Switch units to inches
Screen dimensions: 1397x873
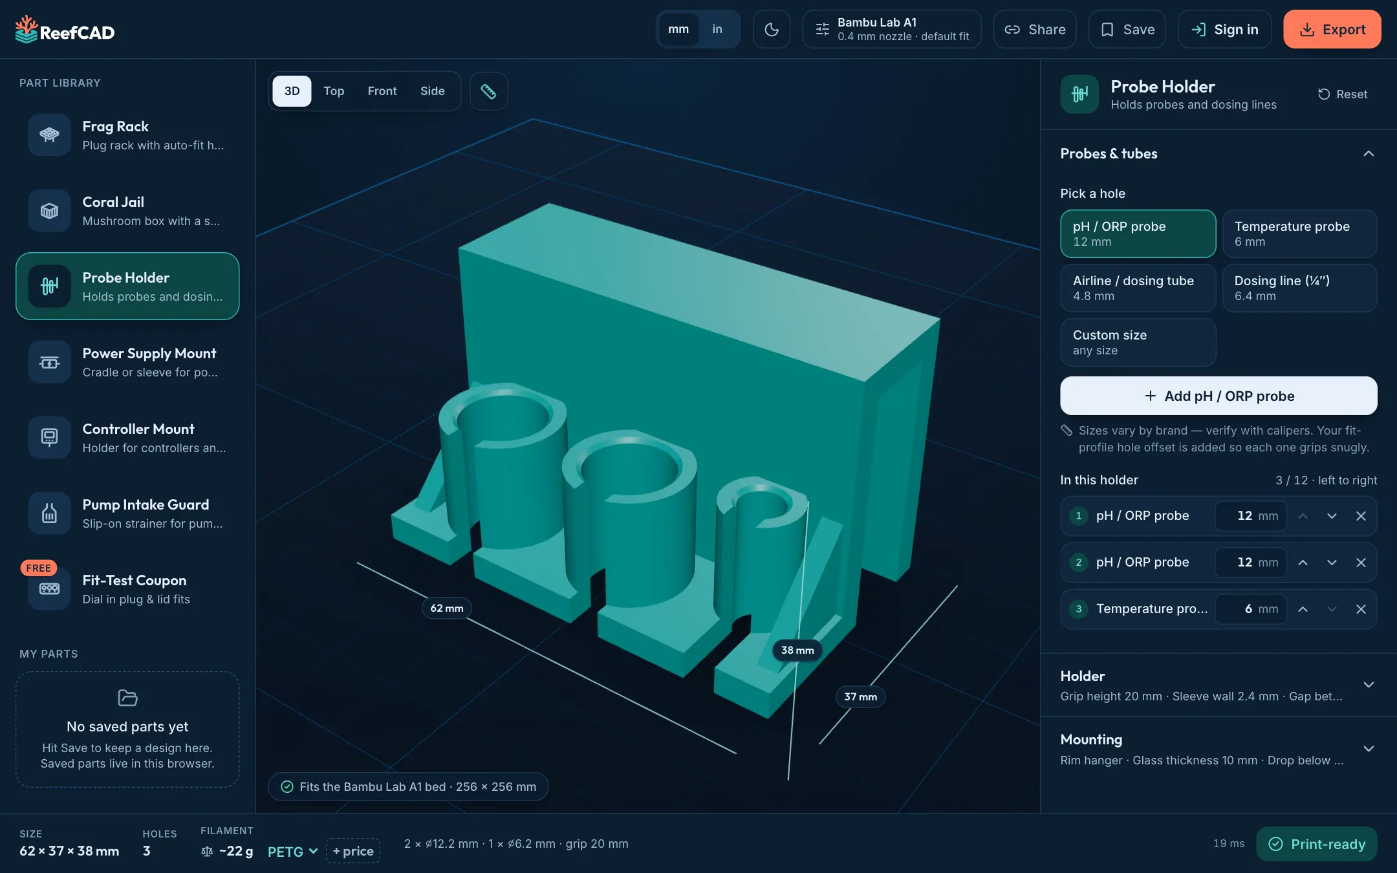[717, 29]
